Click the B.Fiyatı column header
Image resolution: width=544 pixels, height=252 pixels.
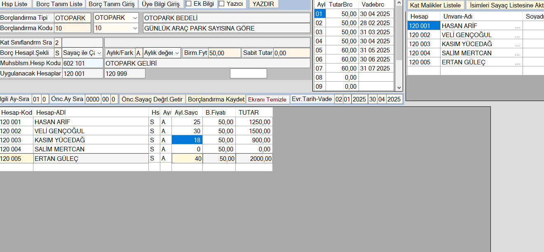click(x=219, y=112)
